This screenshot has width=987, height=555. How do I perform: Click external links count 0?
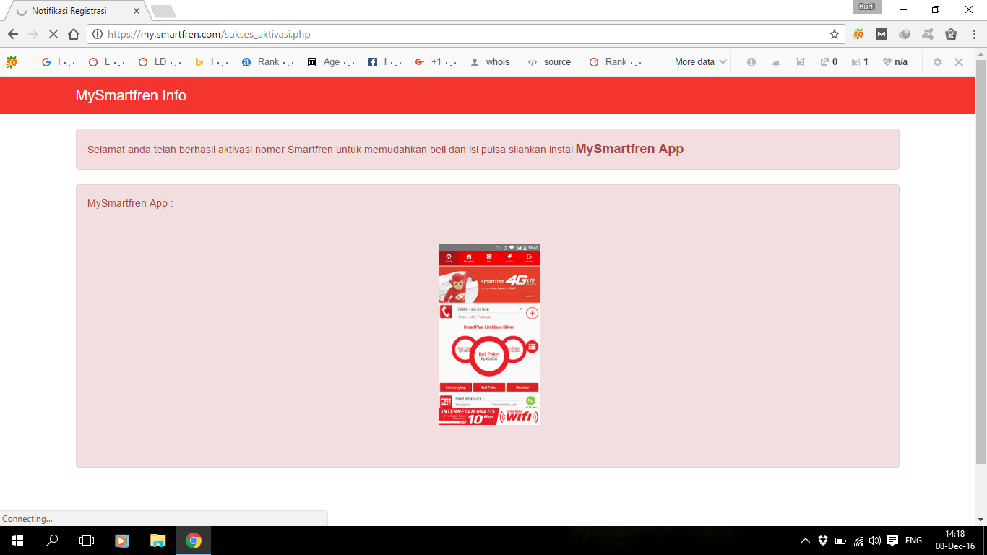[x=829, y=62]
